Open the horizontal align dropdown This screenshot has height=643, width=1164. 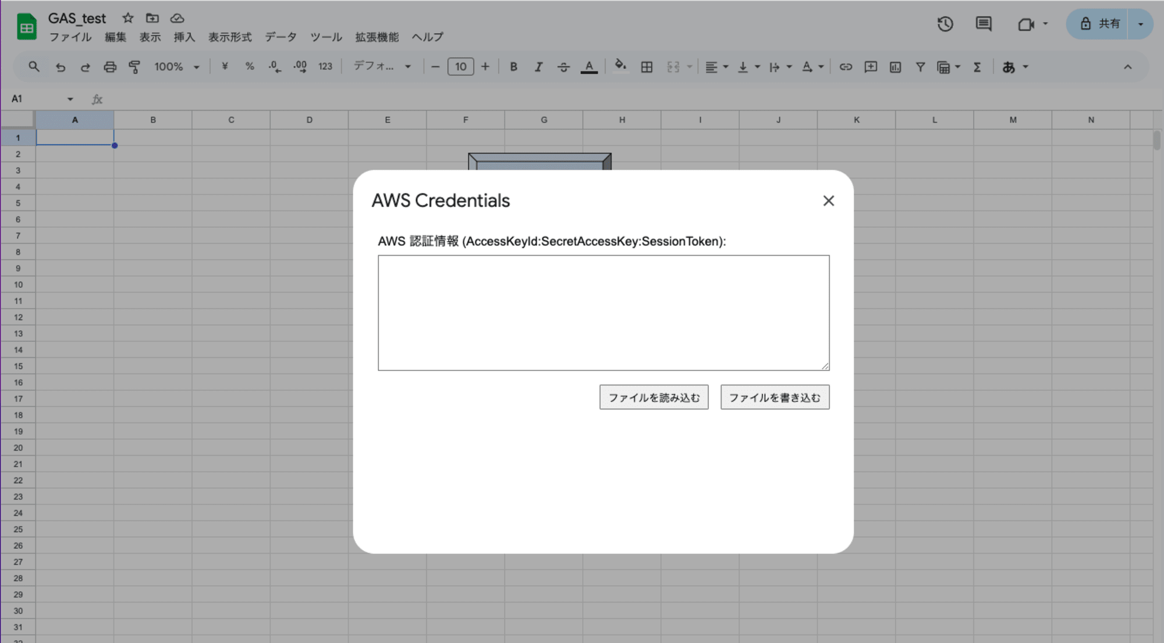point(716,67)
